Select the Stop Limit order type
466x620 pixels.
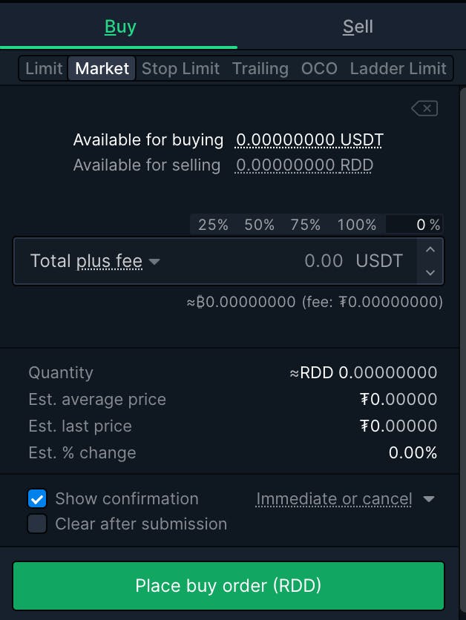point(180,69)
